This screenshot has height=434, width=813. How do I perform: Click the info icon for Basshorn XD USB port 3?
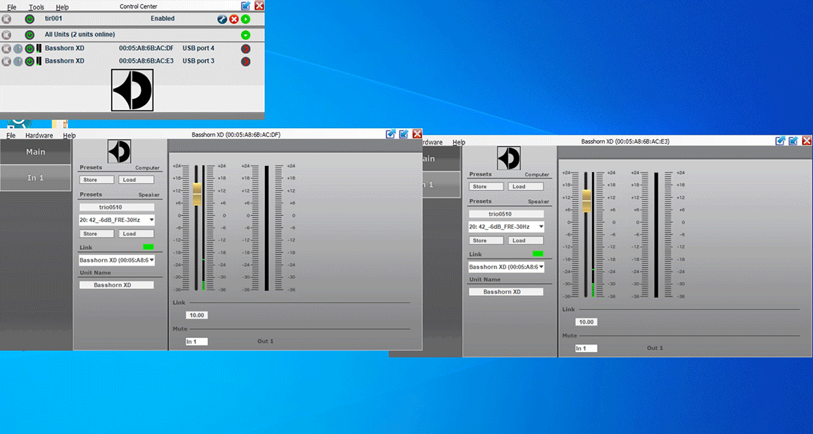[18, 61]
